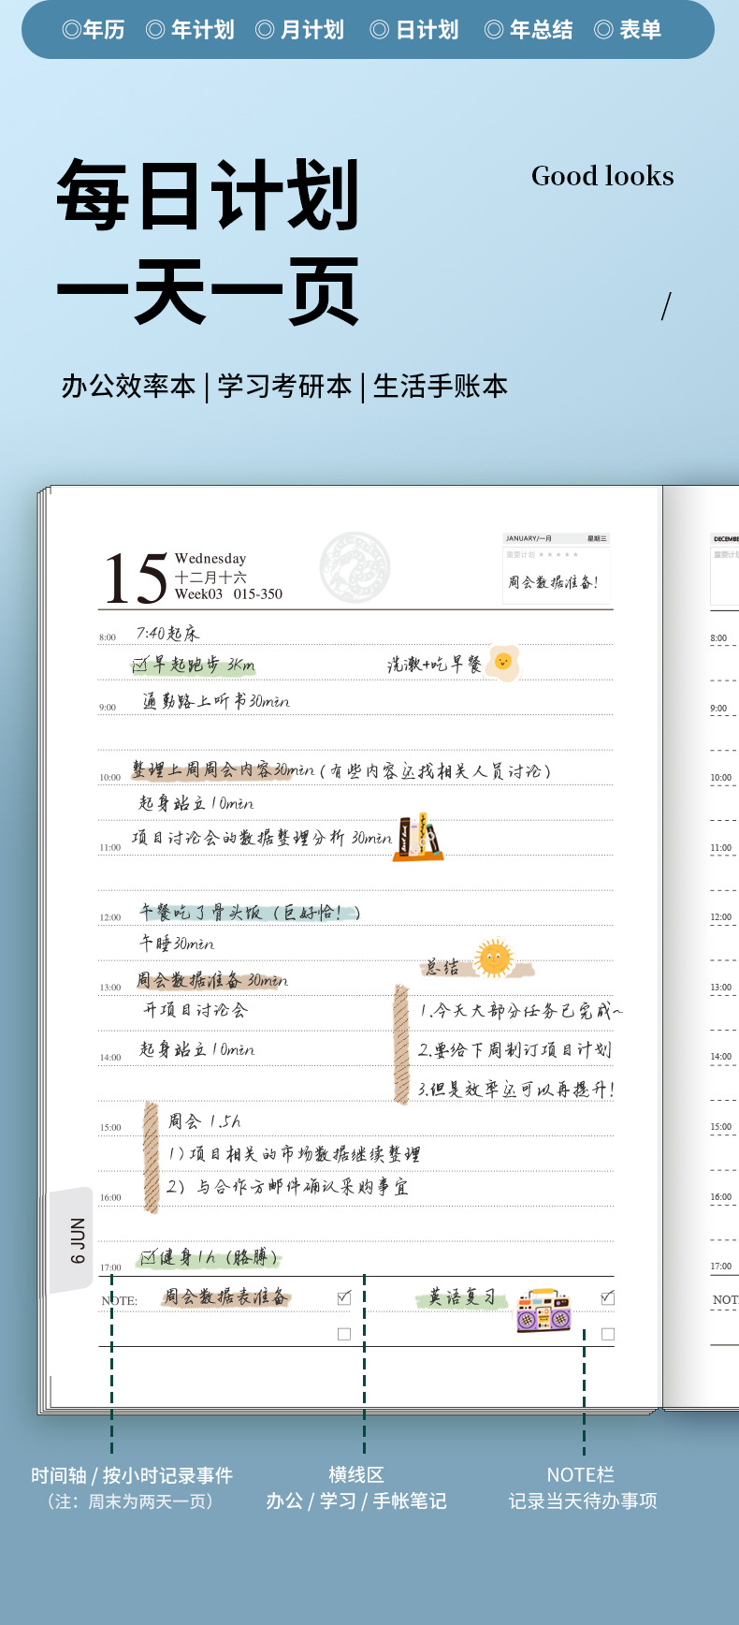Click 洗漱+吃早餐 entry
This screenshot has width=739, height=1625.
(x=435, y=665)
